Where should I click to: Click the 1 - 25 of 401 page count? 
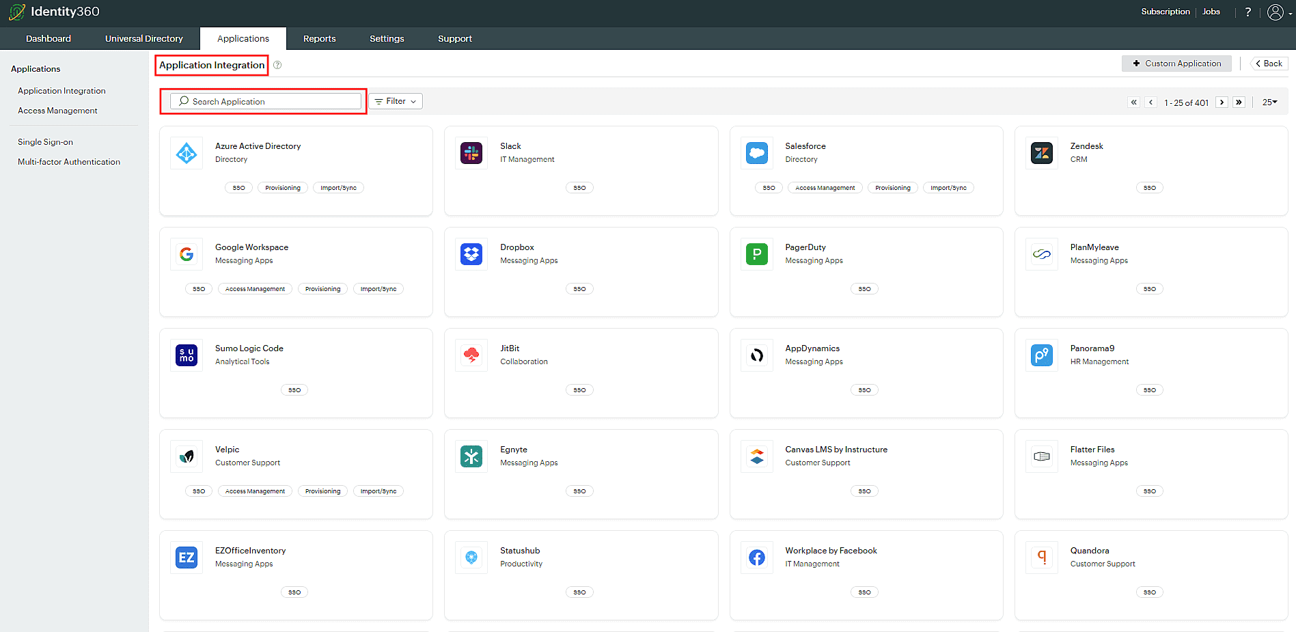click(x=1186, y=103)
